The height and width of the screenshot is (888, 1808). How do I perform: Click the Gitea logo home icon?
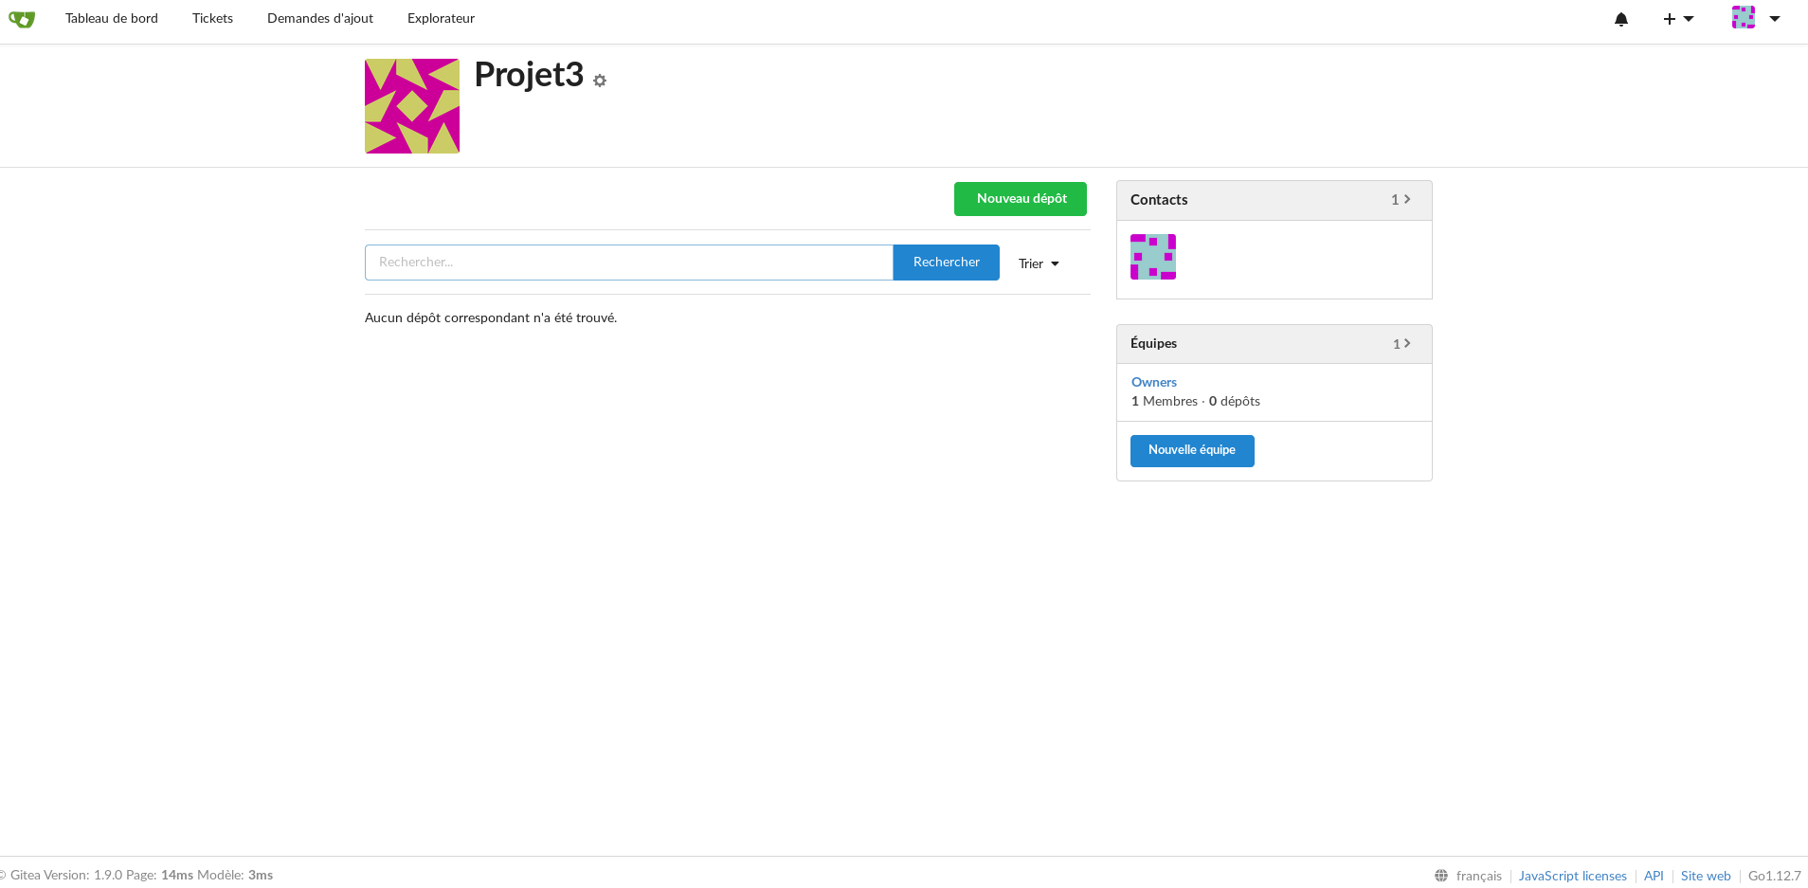point(22,19)
